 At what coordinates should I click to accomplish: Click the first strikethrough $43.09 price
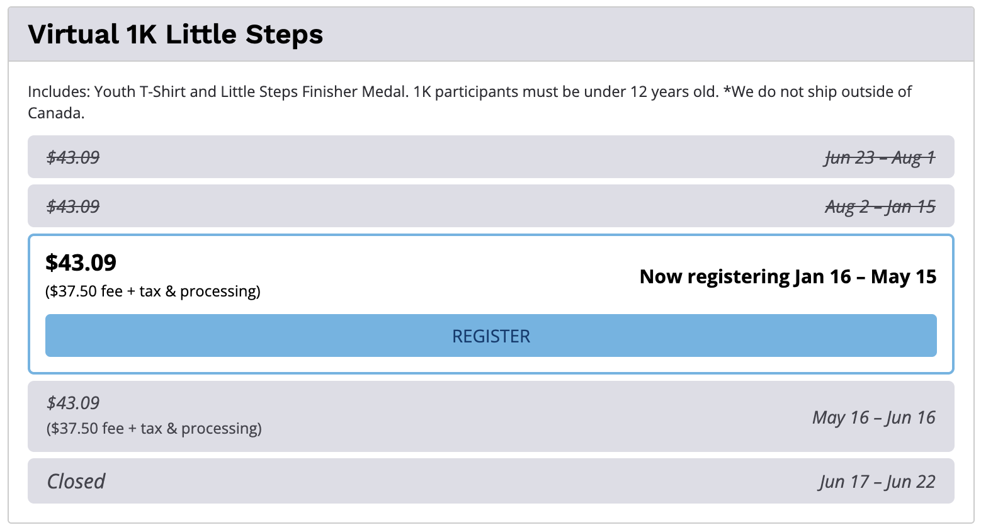[x=73, y=157]
